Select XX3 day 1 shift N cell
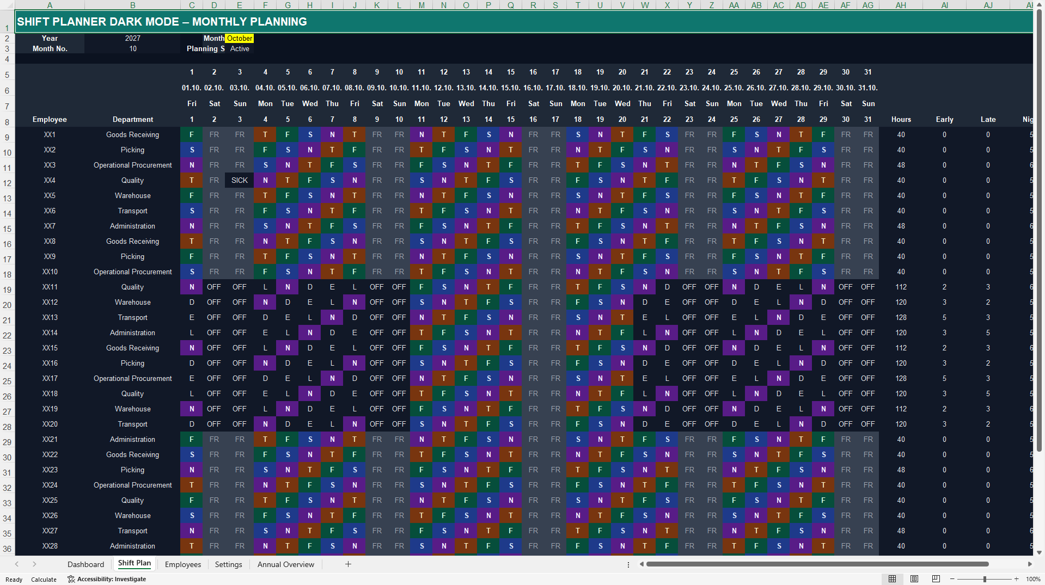 tap(192, 165)
